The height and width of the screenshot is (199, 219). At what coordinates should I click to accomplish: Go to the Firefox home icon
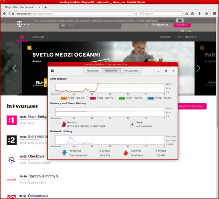[206, 14]
